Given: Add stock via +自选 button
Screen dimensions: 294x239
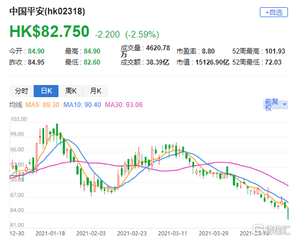Looking at the screenshot, I should click(274, 12).
